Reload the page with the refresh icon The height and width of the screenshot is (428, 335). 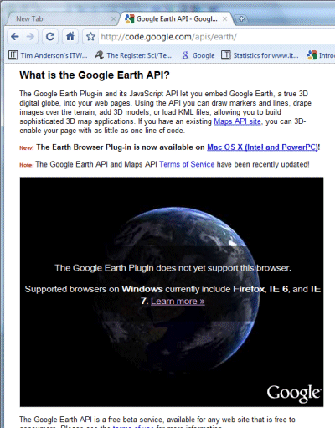pyautogui.click(x=50, y=37)
